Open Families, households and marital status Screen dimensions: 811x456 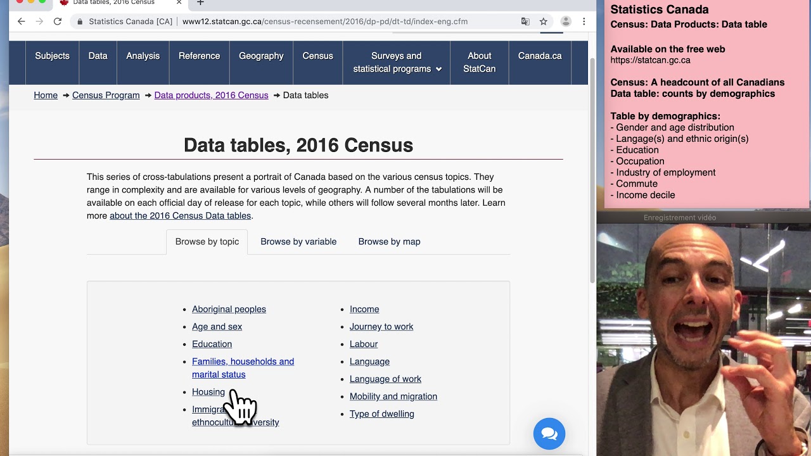243,368
